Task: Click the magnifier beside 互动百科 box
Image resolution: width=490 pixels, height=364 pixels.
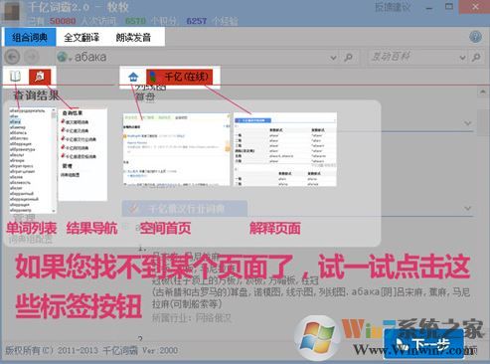Action: tap(476, 57)
